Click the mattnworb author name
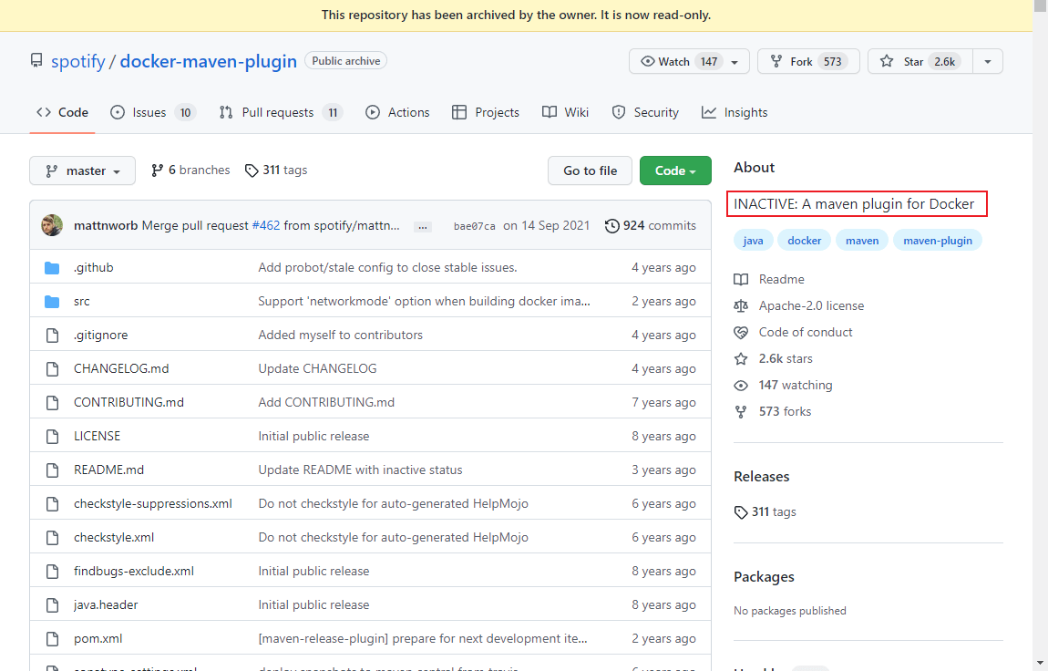The height and width of the screenshot is (671, 1048). point(106,226)
